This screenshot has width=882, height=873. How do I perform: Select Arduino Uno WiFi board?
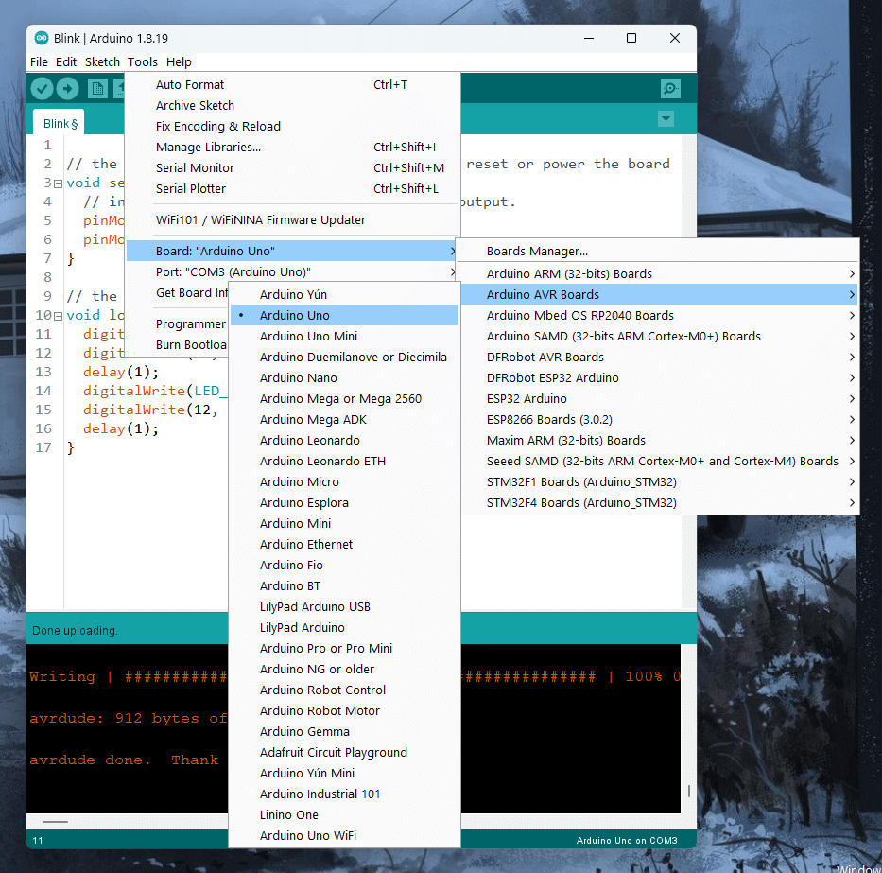point(344,836)
